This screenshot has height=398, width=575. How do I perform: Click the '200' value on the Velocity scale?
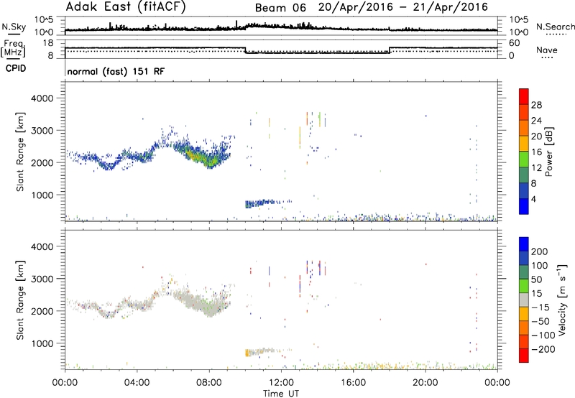click(540, 251)
